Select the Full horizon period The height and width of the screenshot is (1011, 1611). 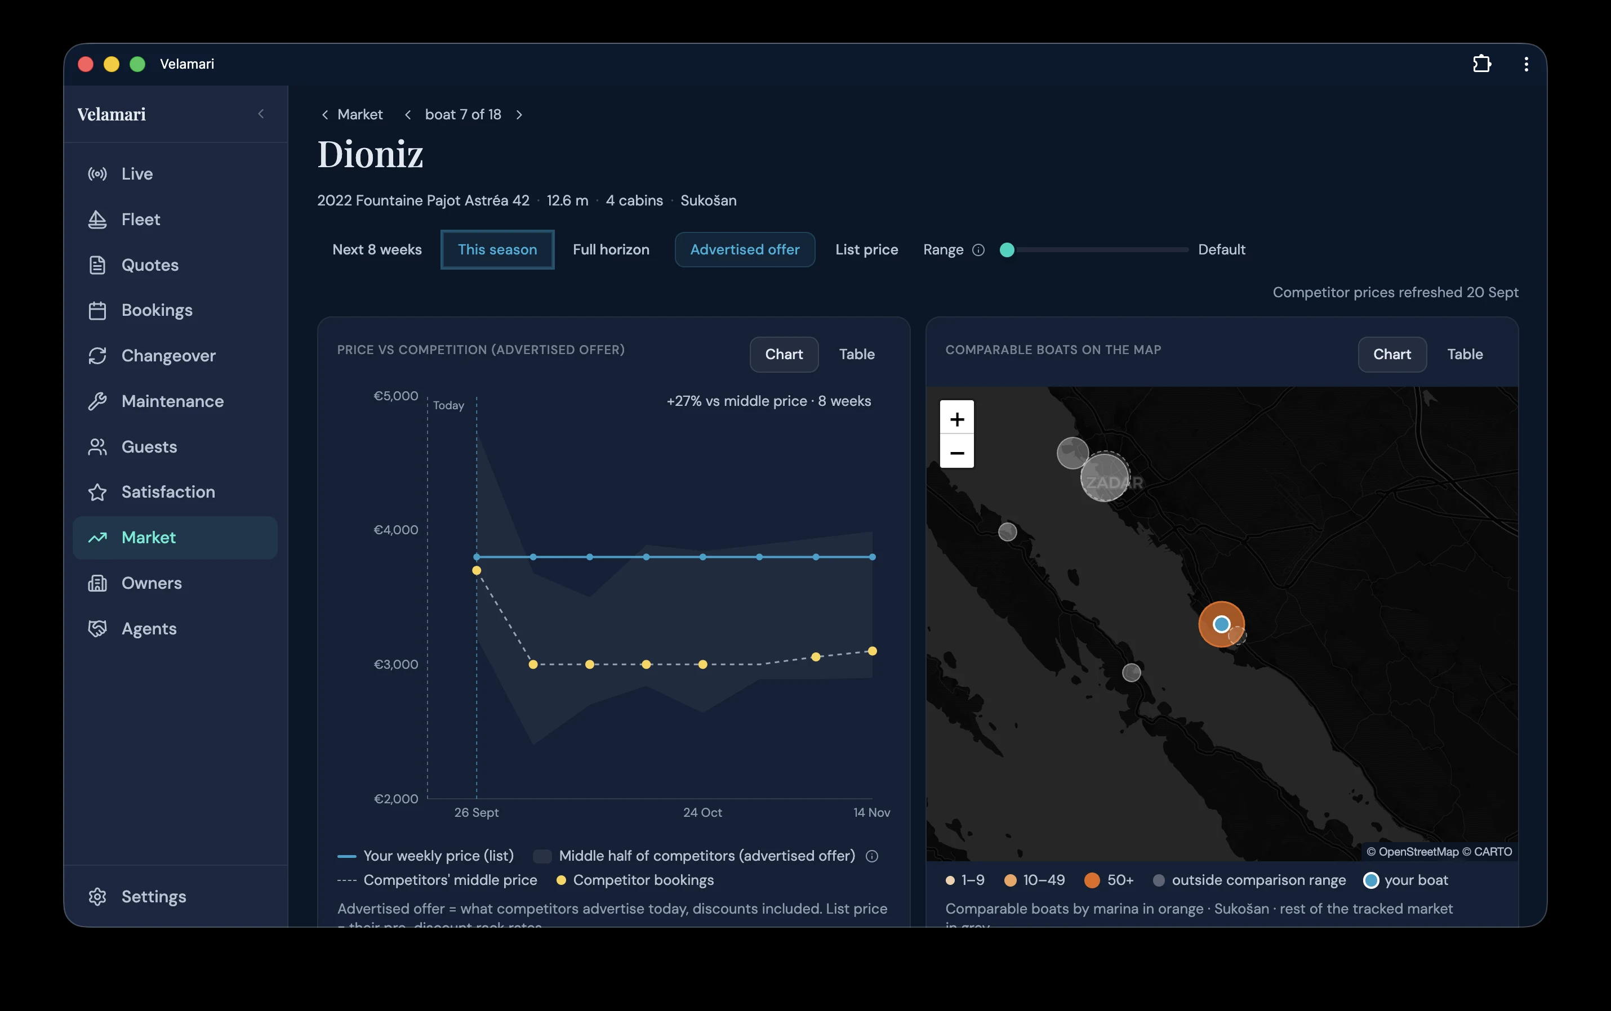tap(611, 249)
